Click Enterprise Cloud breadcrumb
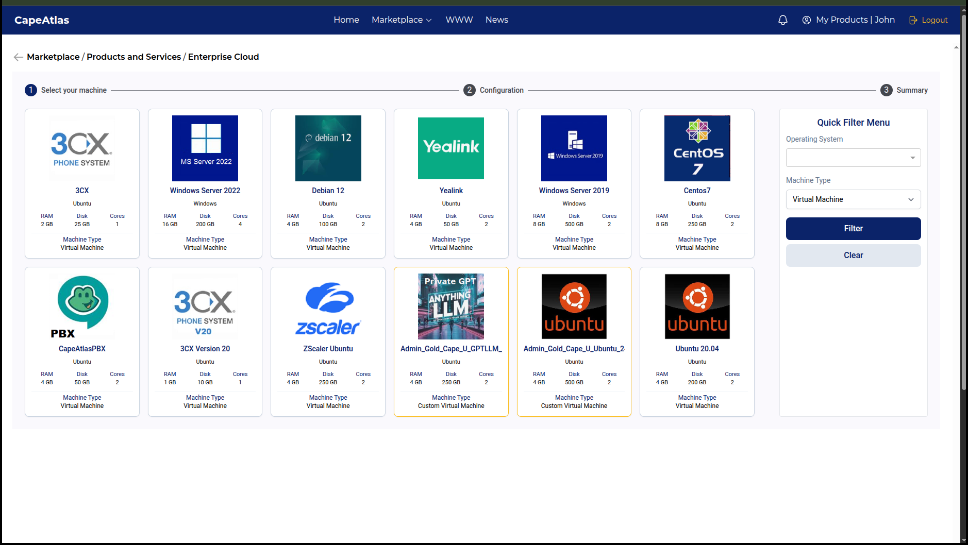Image resolution: width=968 pixels, height=545 pixels. click(224, 57)
